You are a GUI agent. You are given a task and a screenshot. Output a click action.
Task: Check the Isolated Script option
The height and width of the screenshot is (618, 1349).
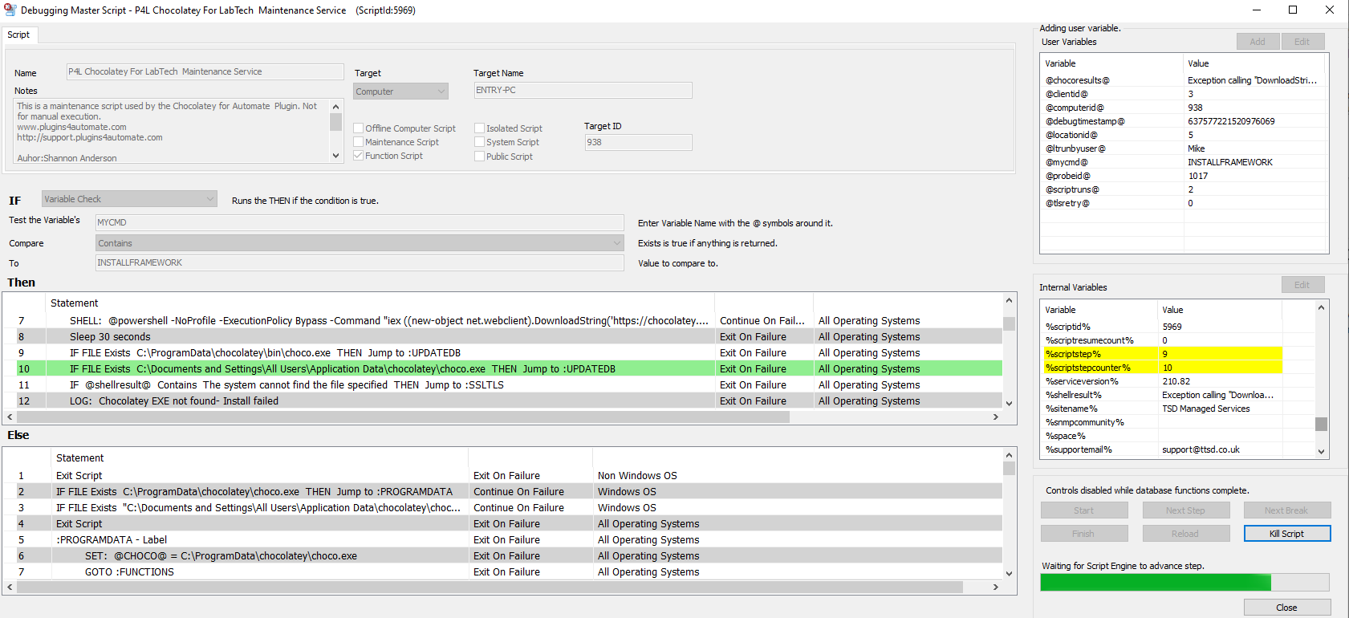click(x=479, y=128)
